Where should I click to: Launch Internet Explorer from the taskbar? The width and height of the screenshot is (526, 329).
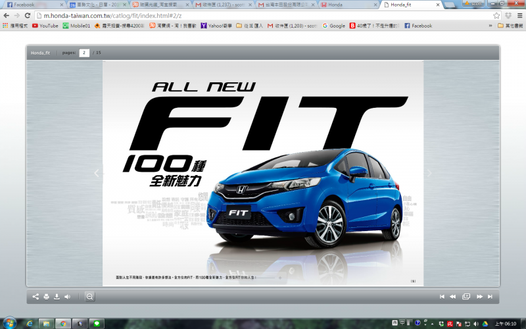(30, 324)
